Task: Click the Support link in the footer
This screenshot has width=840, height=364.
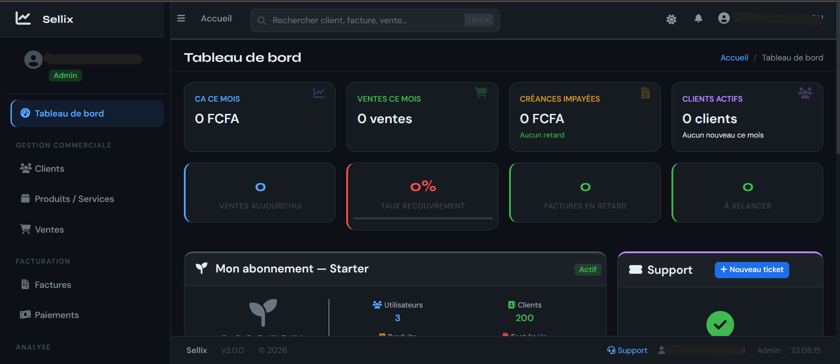Action: pos(627,350)
